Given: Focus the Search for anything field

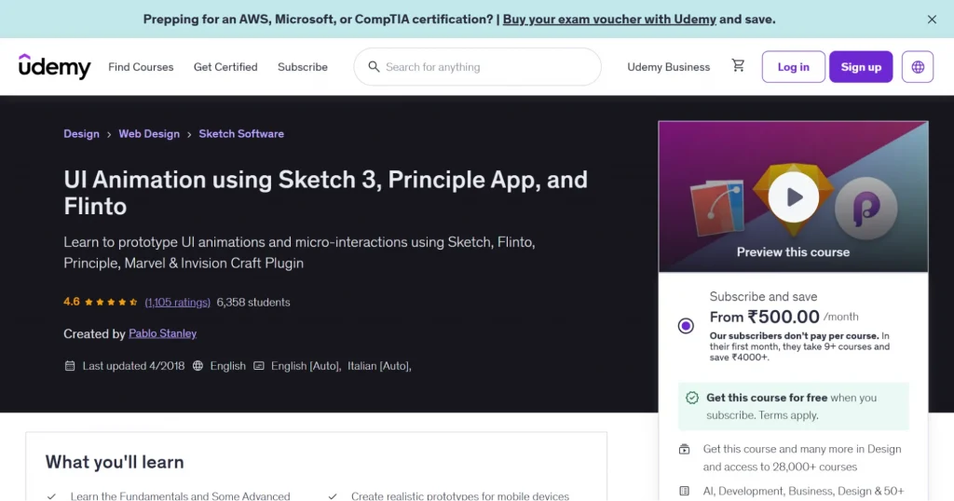Looking at the screenshot, I should [478, 67].
